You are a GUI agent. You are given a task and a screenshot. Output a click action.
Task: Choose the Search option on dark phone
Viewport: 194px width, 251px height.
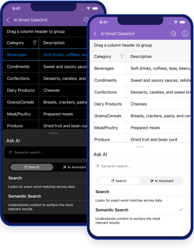click(x=46, y=178)
